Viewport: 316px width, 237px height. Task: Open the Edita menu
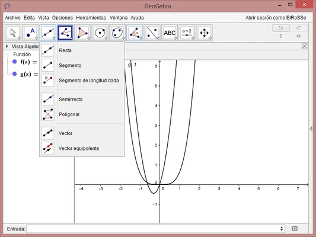tap(29, 18)
